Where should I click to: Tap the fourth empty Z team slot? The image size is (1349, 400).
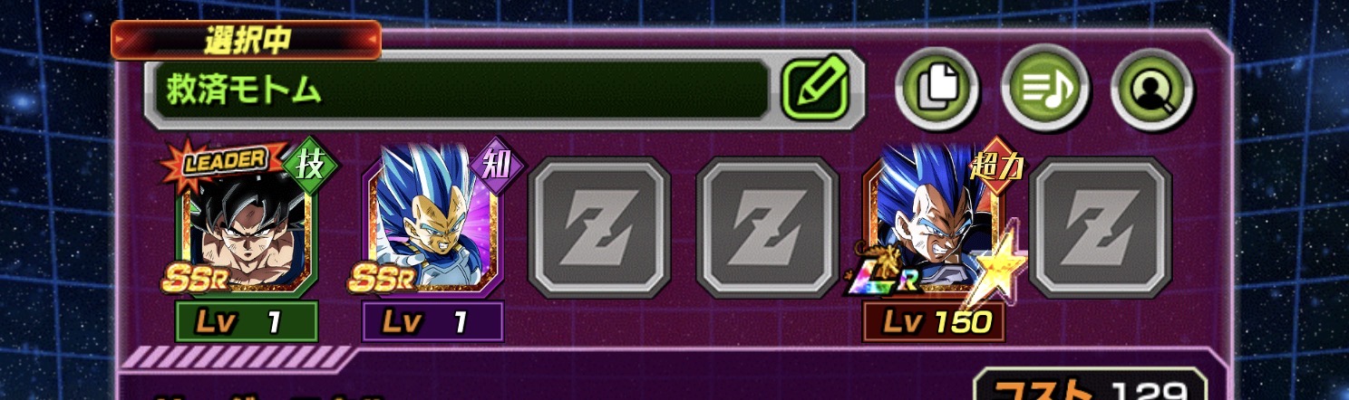766,227
